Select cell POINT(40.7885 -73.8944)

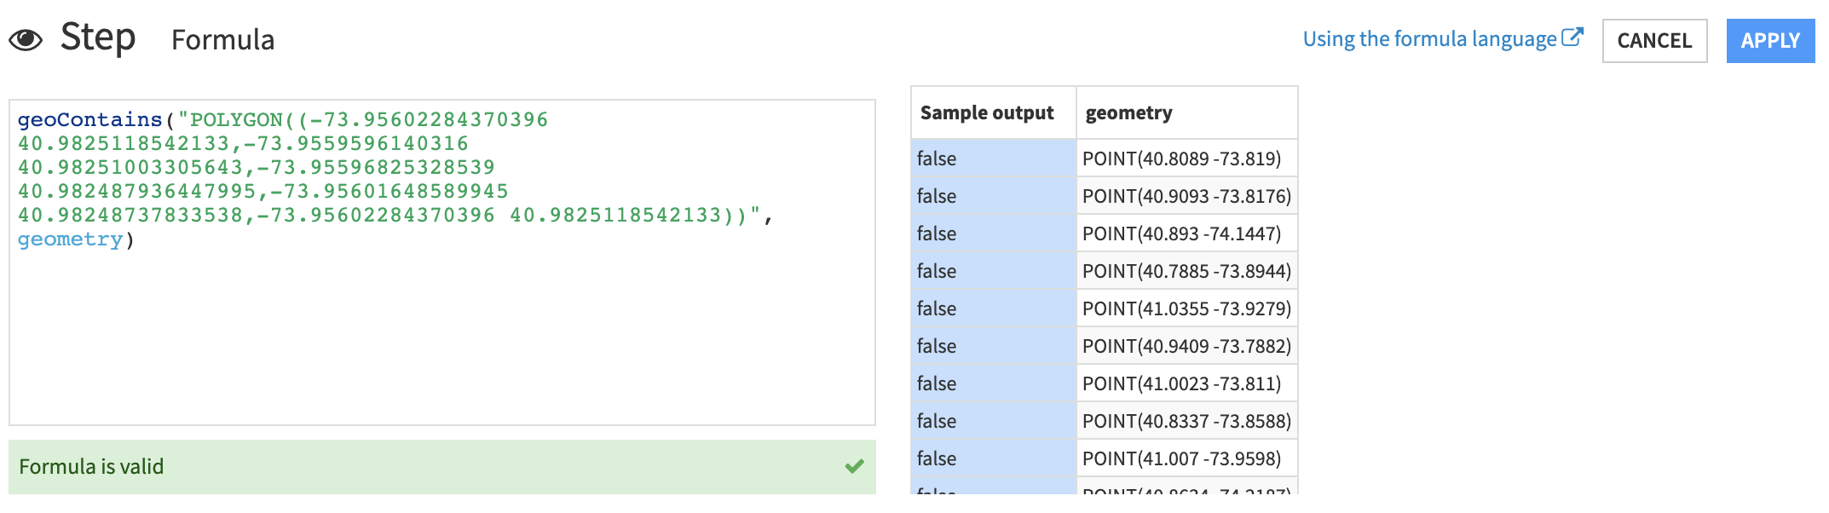(1186, 271)
